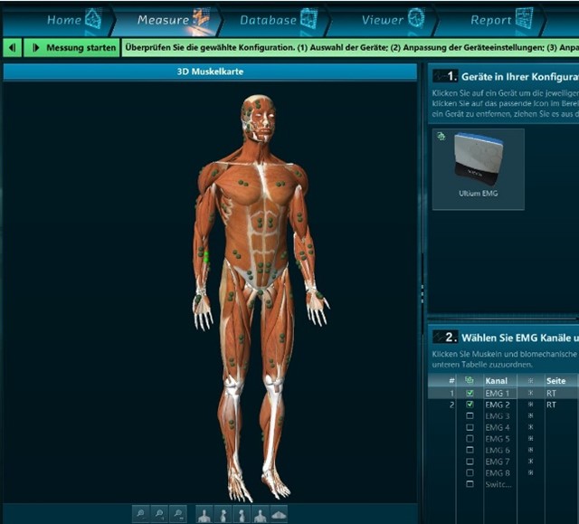Enable the Switch channel checkbox

click(470, 484)
